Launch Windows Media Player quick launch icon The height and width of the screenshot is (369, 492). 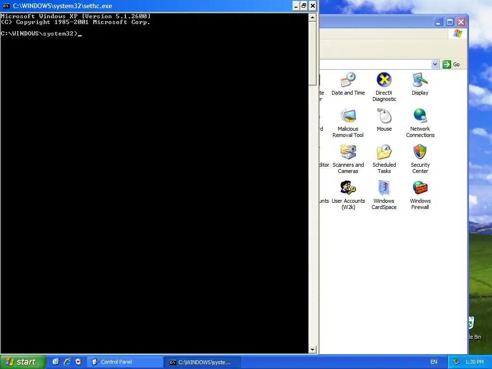click(78, 362)
